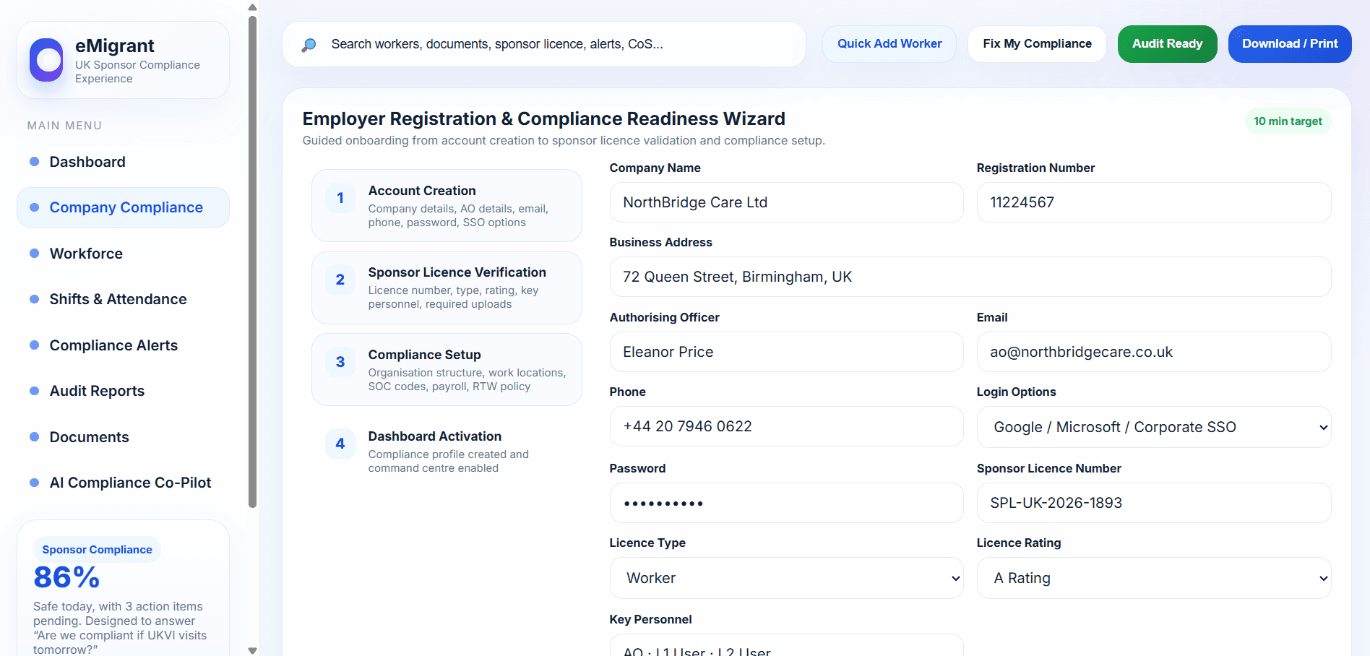Open the Licence Type dropdown showing Worker
Image resolution: width=1370 pixels, height=656 pixels.
786,578
